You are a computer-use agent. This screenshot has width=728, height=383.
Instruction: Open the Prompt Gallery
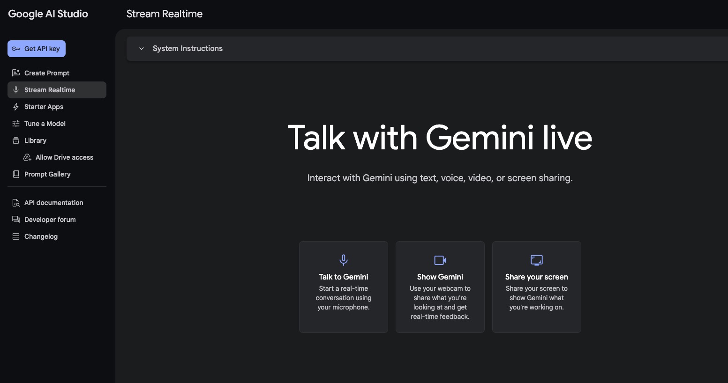coord(57,174)
